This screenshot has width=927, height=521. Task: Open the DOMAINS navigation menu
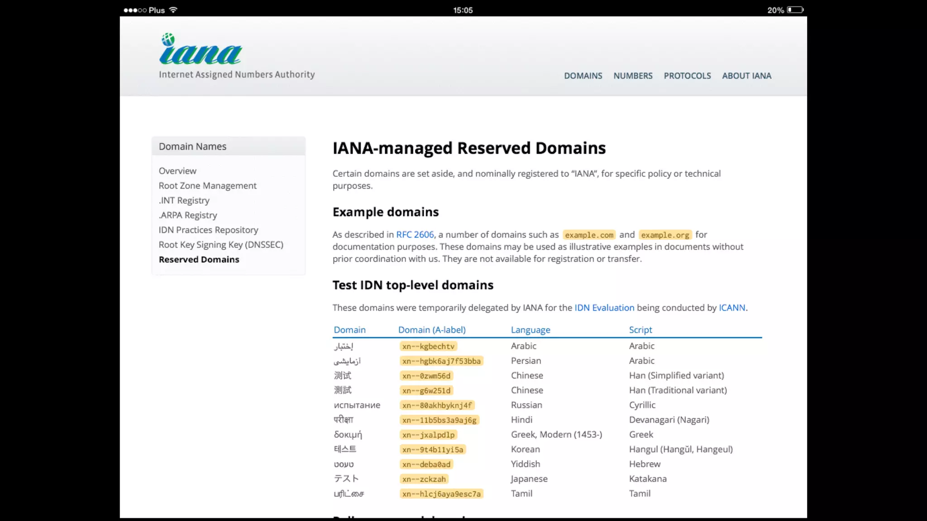pyautogui.click(x=583, y=76)
